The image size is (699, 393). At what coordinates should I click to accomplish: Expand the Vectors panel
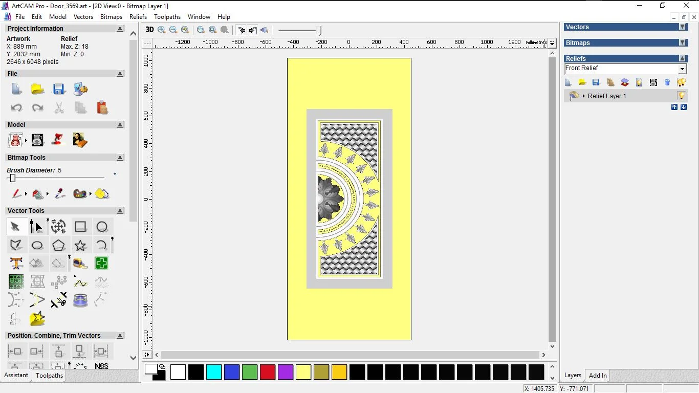coord(682,27)
